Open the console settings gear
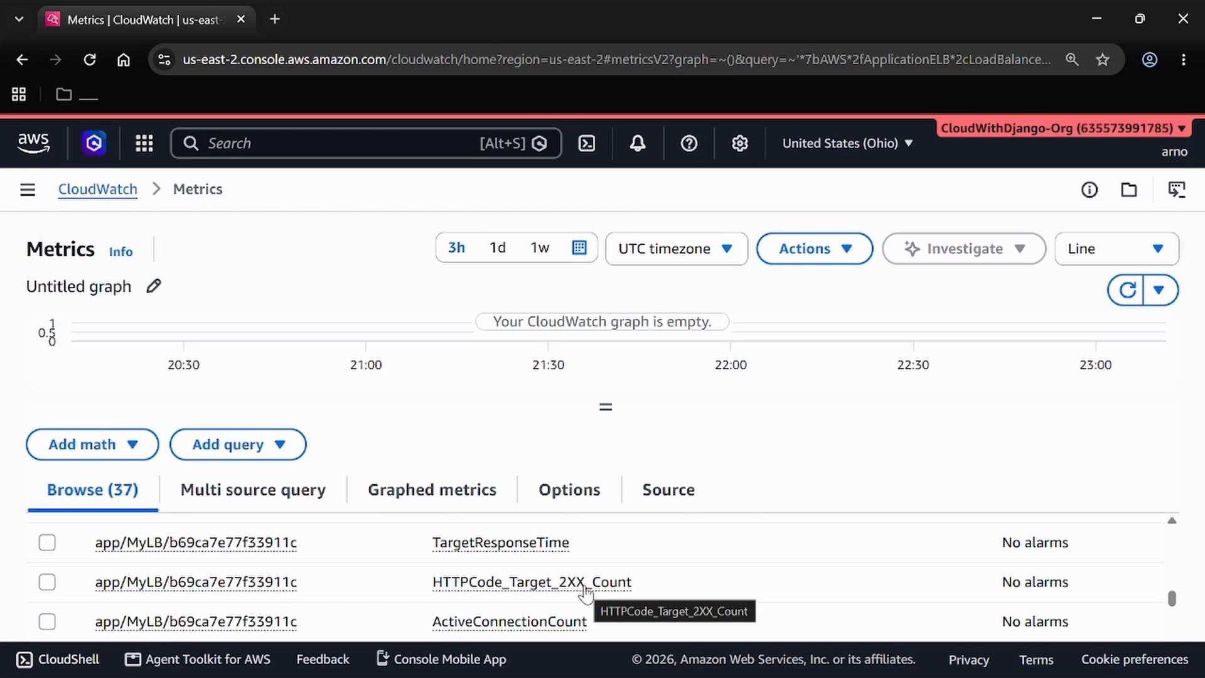 pos(740,143)
